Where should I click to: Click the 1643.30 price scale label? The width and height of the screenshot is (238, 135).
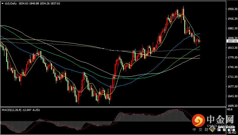(232, 96)
